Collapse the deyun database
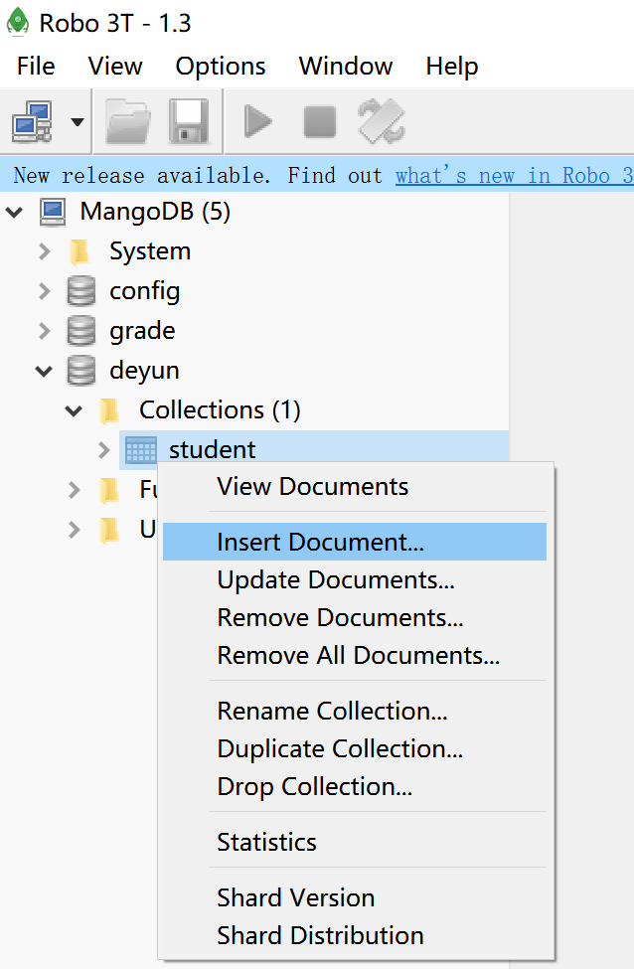 [x=44, y=371]
